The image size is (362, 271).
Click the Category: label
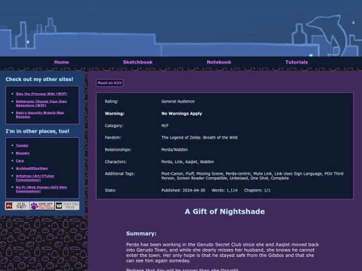(x=114, y=126)
